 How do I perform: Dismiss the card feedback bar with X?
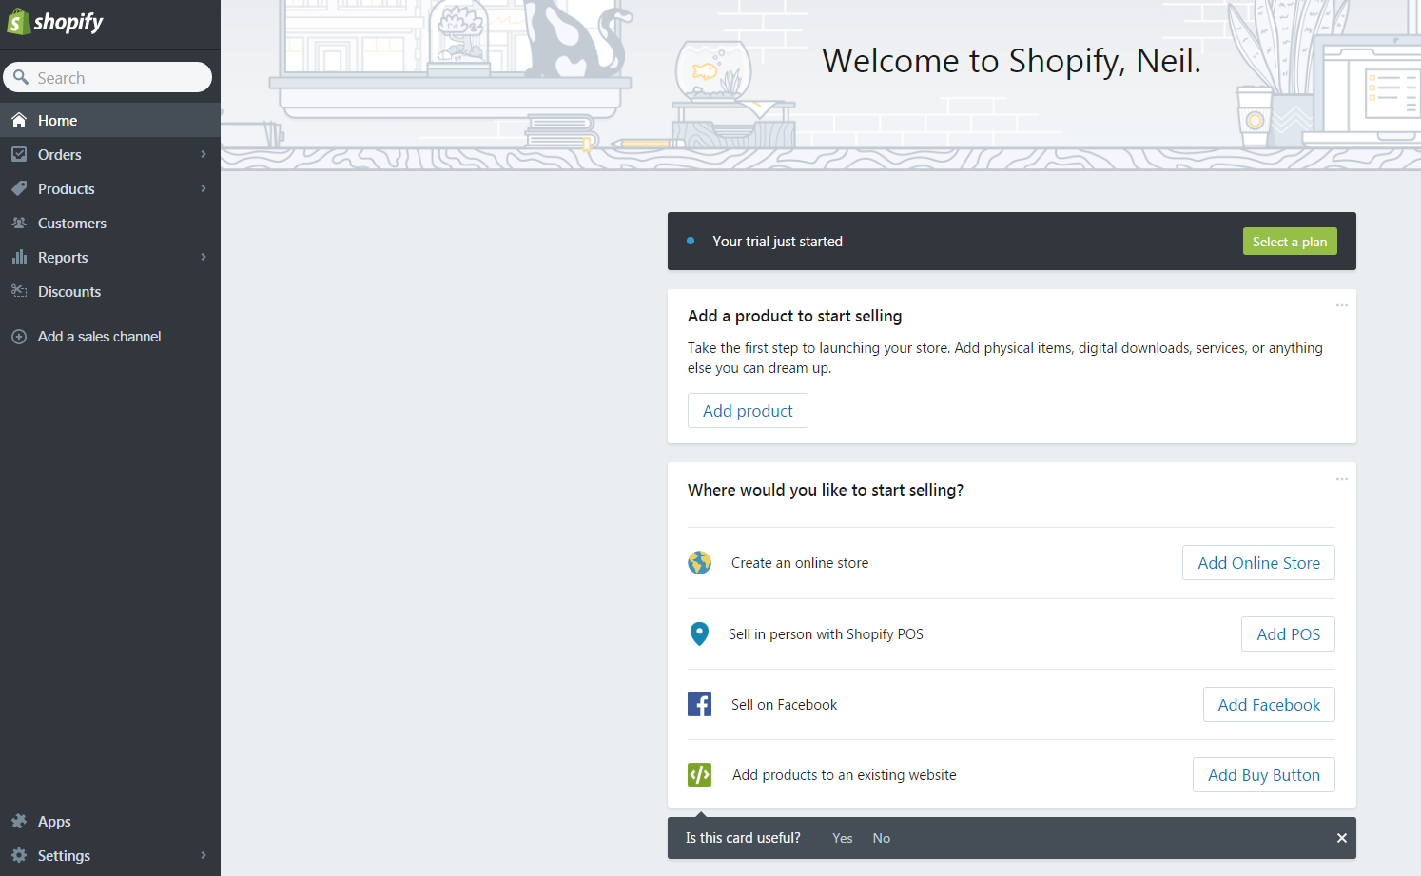point(1342,838)
